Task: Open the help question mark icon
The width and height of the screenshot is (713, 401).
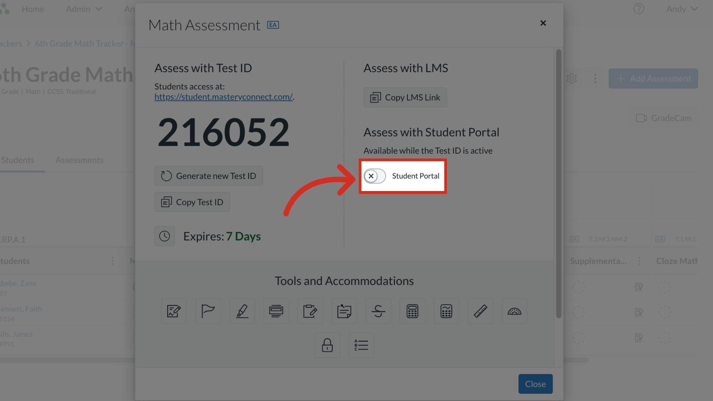Action: [639, 9]
